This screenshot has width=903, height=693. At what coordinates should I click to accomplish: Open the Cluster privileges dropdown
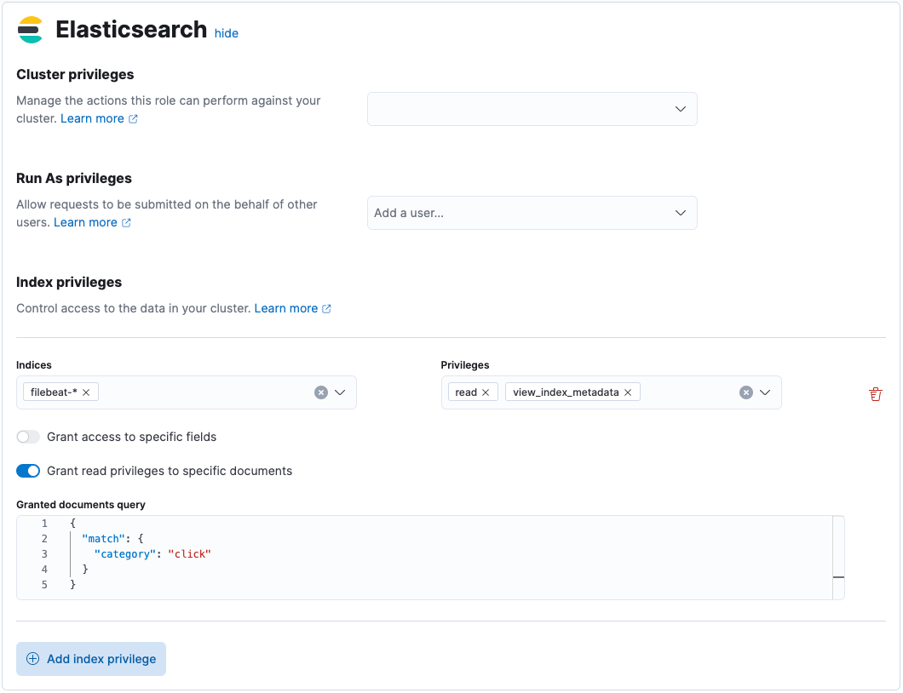(532, 109)
